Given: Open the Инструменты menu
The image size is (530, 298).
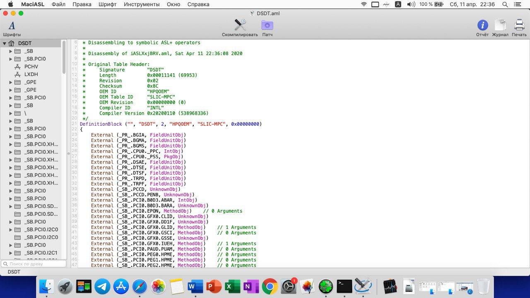Looking at the screenshot, I should click(142, 5).
